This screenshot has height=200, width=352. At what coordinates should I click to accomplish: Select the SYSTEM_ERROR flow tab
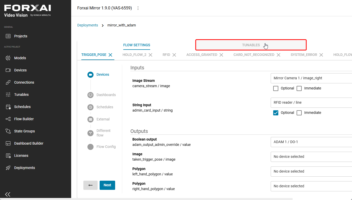[x=304, y=55]
